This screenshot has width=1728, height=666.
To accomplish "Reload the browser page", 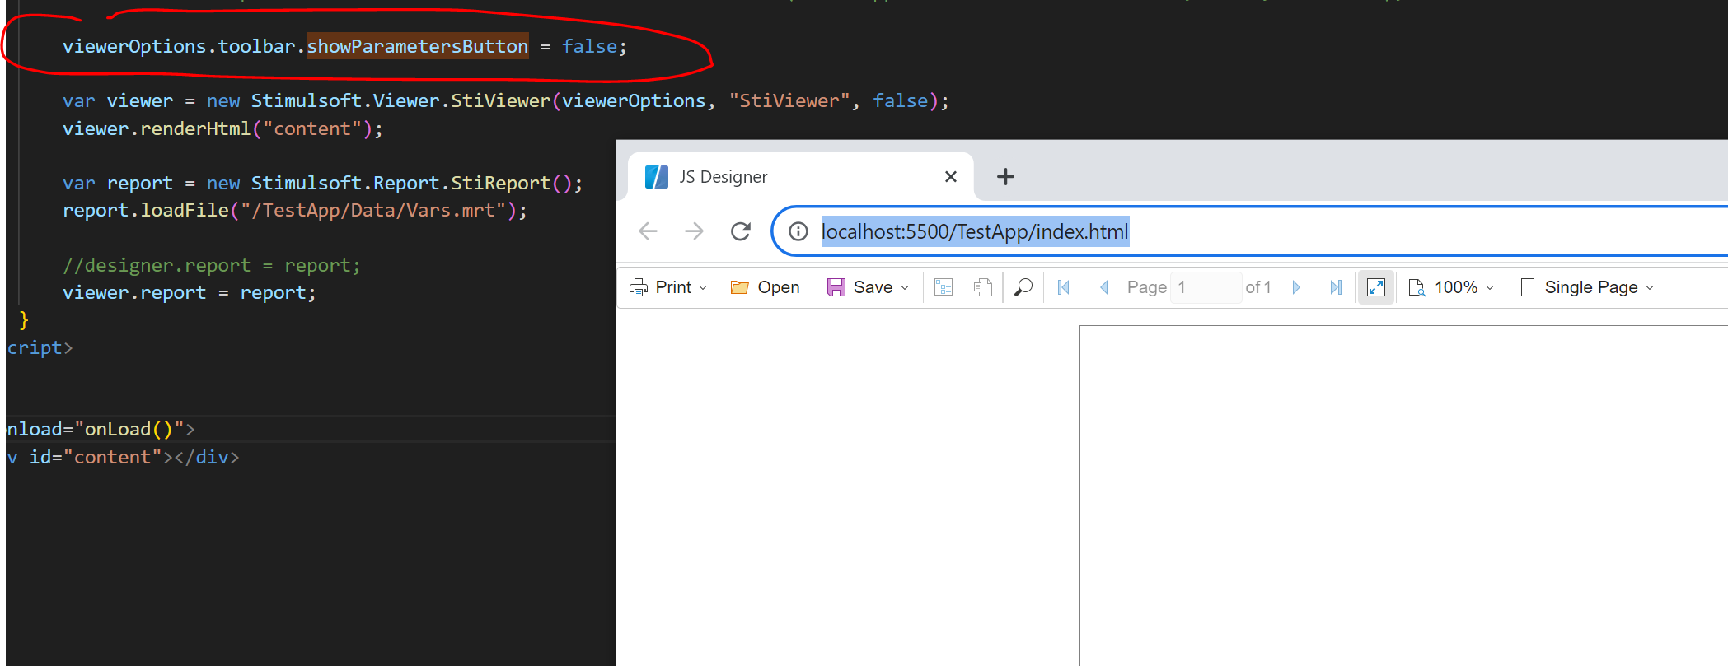I will click(741, 231).
